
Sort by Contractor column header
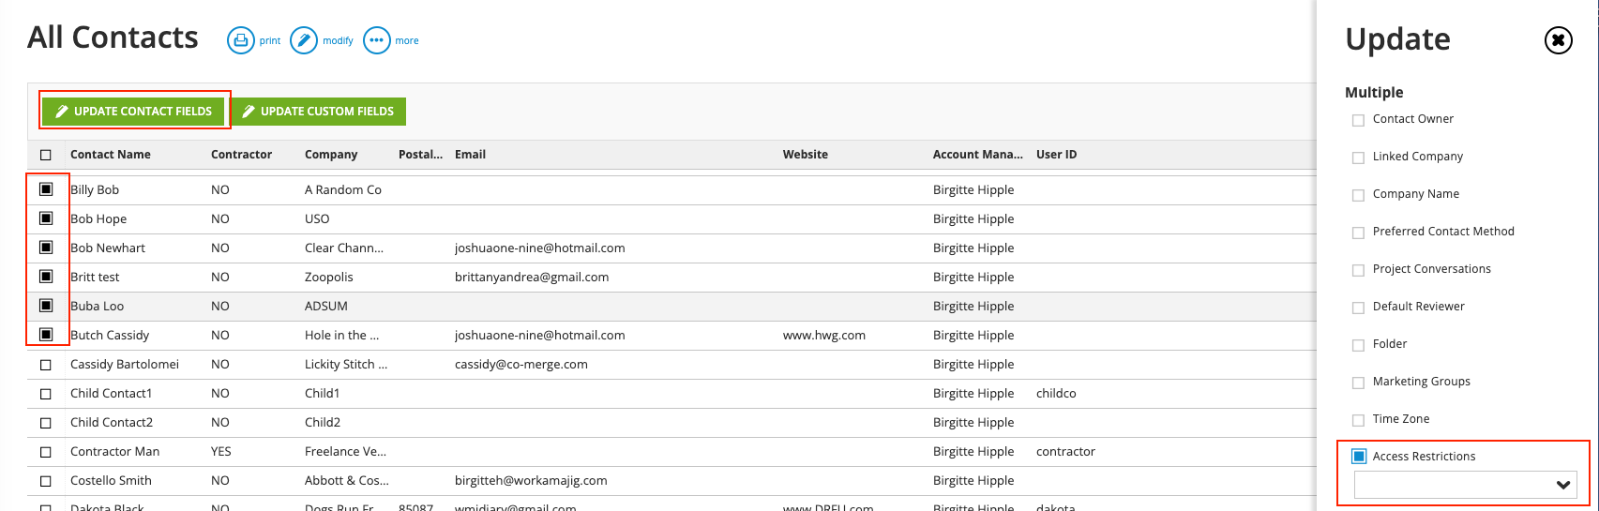click(241, 155)
